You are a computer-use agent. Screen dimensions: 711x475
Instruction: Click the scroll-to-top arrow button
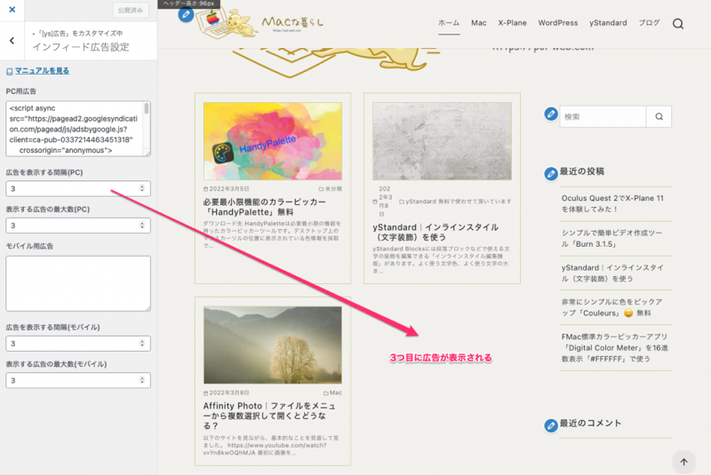coord(683,462)
